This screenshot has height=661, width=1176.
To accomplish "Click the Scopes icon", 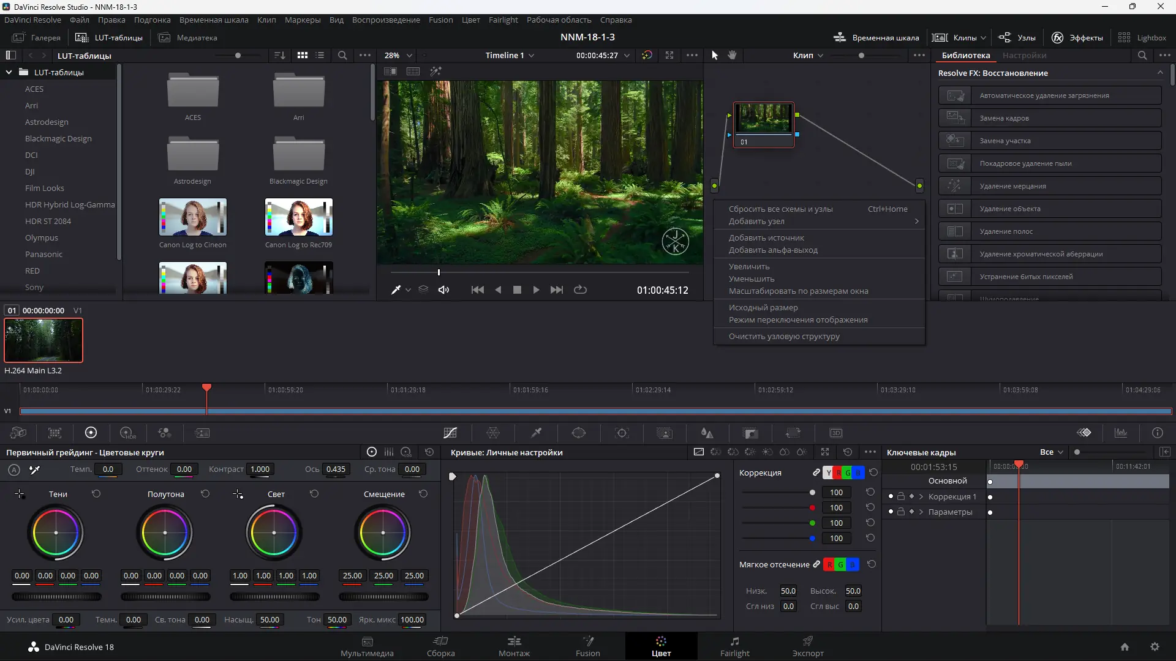I will pyautogui.click(x=1121, y=433).
